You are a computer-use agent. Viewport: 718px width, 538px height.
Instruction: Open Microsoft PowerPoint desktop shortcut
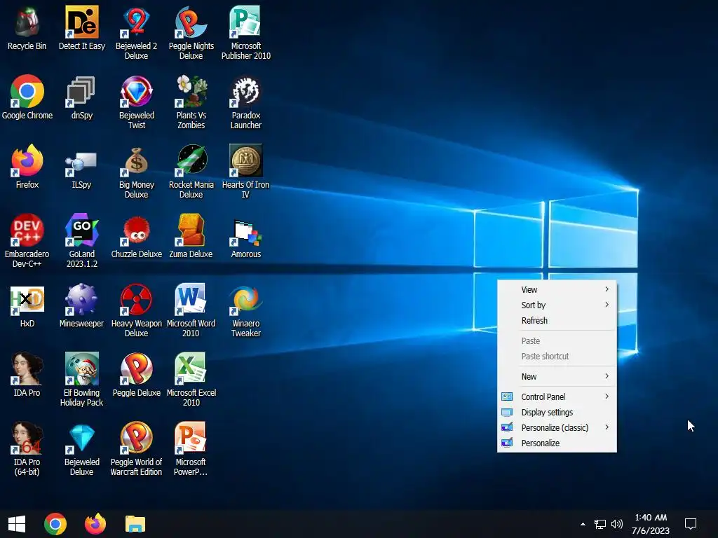[x=191, y=449]
